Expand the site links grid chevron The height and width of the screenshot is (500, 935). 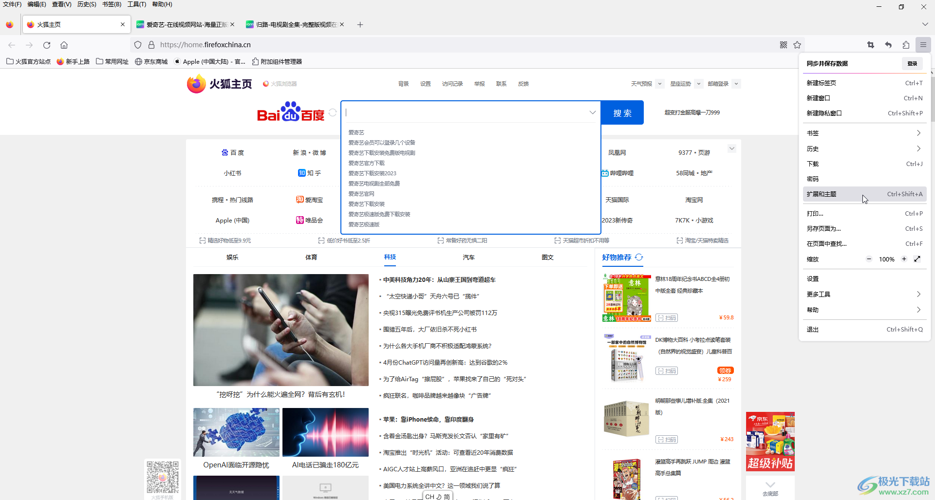click(x=731, y=148)
